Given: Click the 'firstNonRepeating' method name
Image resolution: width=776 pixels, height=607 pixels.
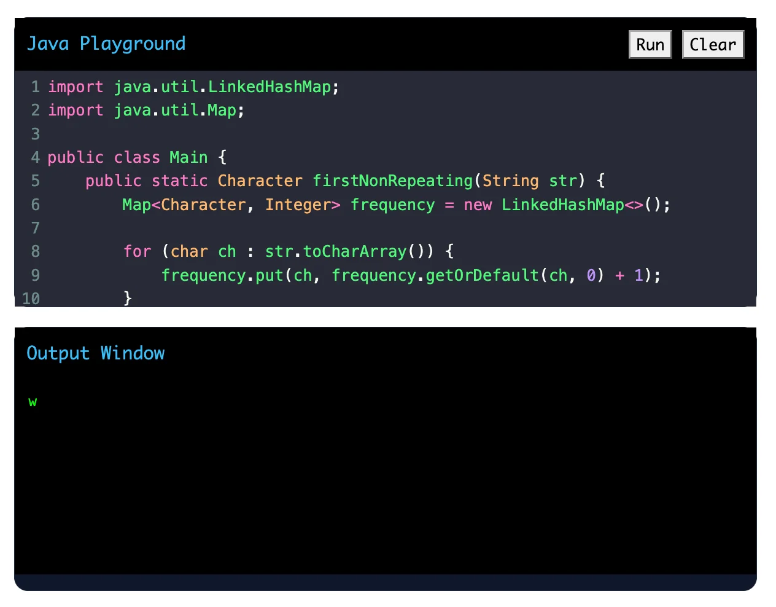Looking at the screenshot, I should point(393,181).
